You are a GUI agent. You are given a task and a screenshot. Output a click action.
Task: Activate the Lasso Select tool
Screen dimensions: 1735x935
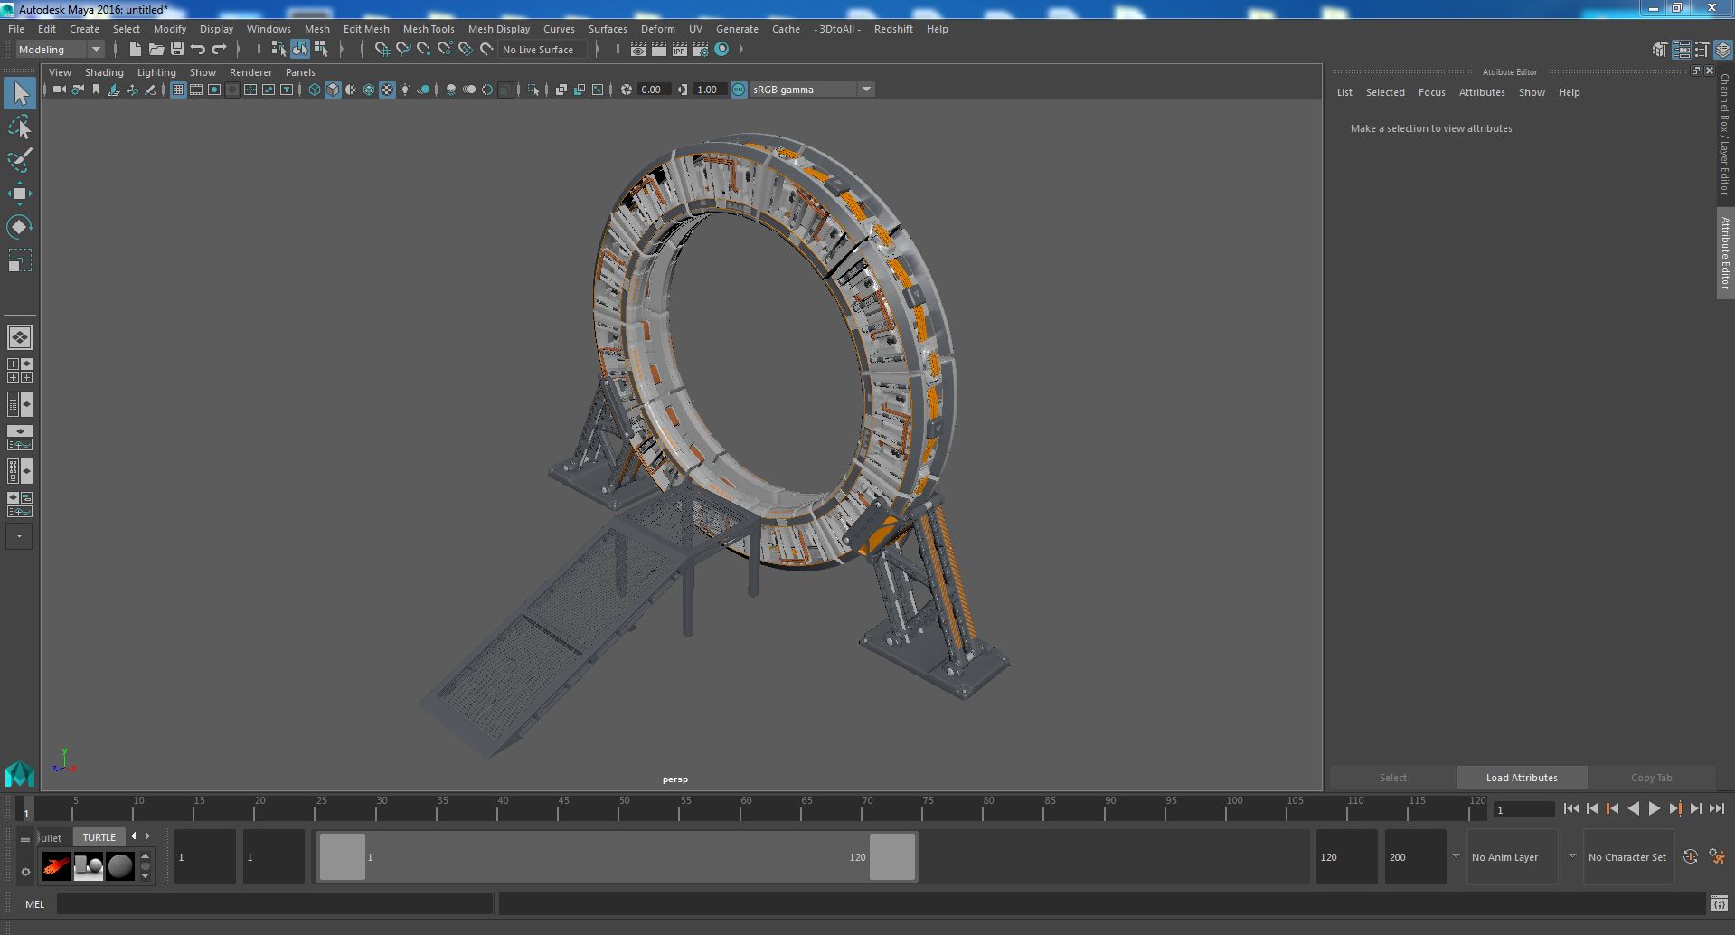20,127
